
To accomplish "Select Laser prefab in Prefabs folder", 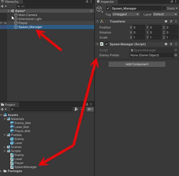I will pyautogui.click(x=16, y=143).
